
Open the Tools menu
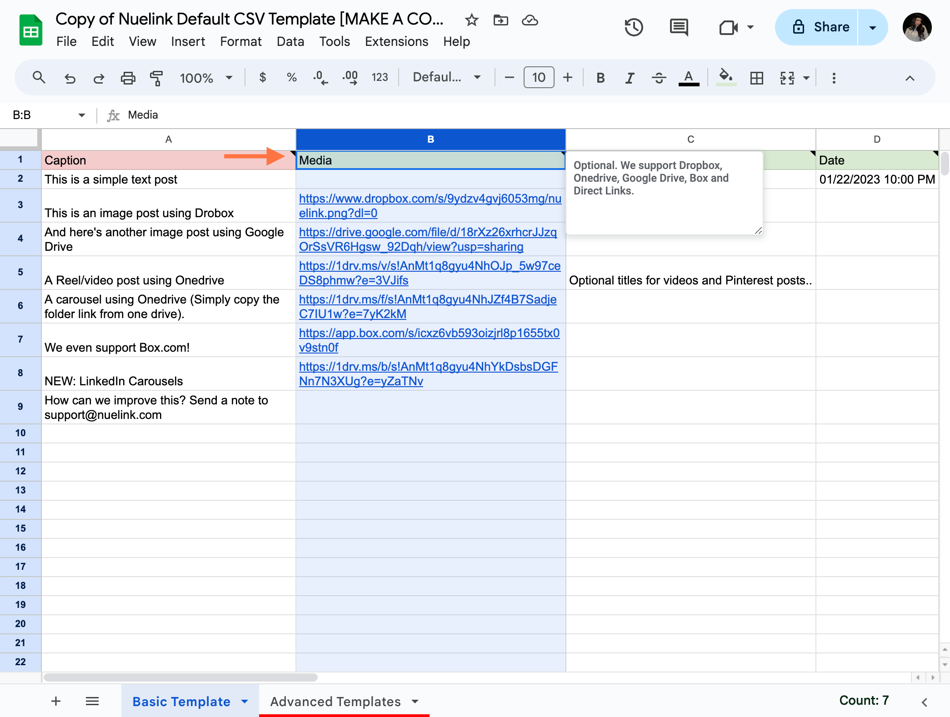[335, 41]
